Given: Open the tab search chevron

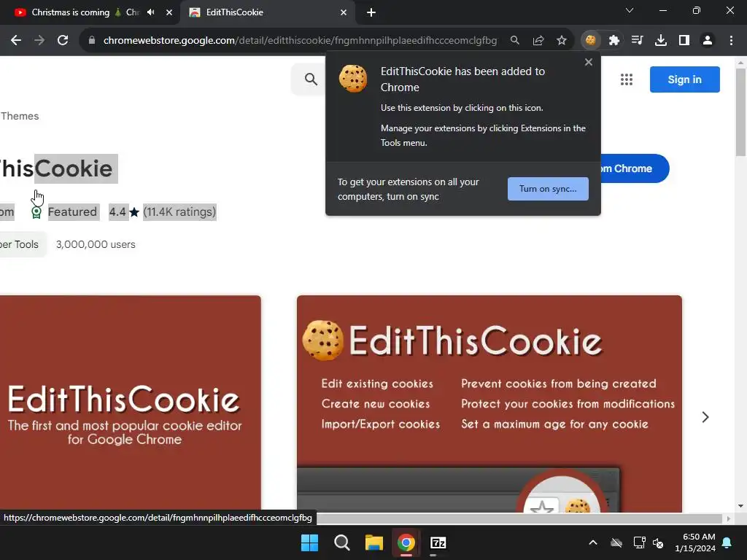Looking at the screenshot, I should click(630, 10).
